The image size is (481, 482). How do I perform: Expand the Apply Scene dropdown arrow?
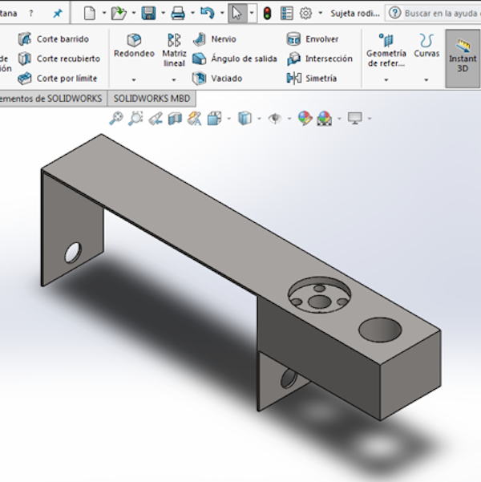[339, 119]
